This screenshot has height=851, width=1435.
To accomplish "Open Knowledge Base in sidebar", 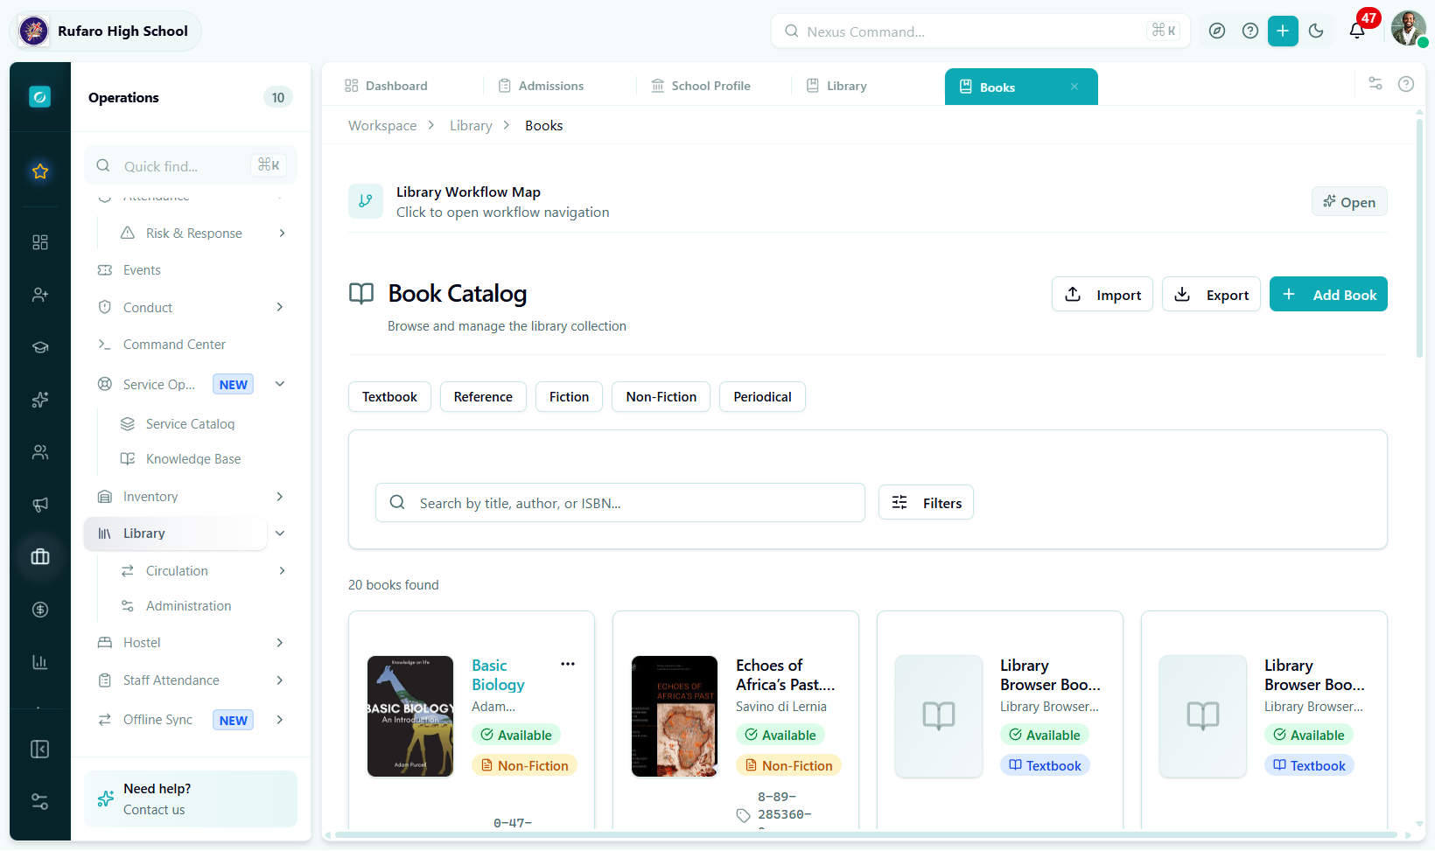I will 193,459.
